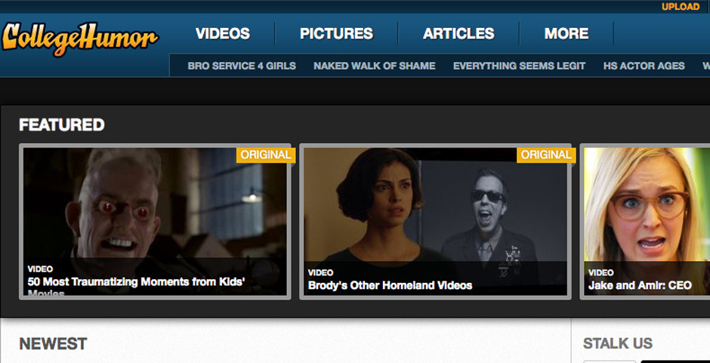
Task: Click Brody's Other Homeland Videos title
Action: click(x=390, y=286)
